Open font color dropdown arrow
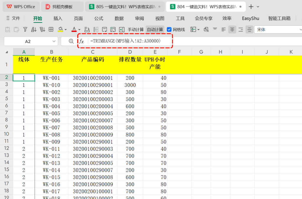The height and width of the screenshot is (199, 302). point(79,30)
